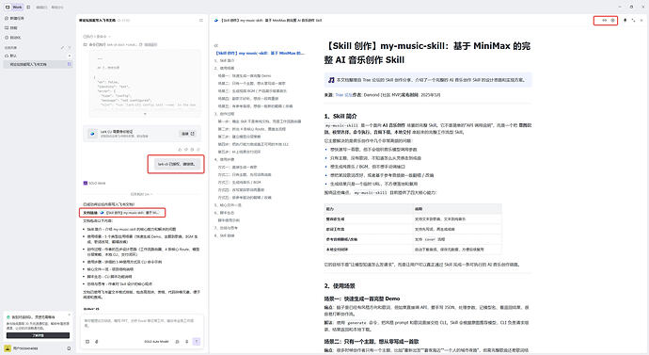Click the user message bubble starting with lark-cli
Screen dimensions: 649x355
(176, 164)
